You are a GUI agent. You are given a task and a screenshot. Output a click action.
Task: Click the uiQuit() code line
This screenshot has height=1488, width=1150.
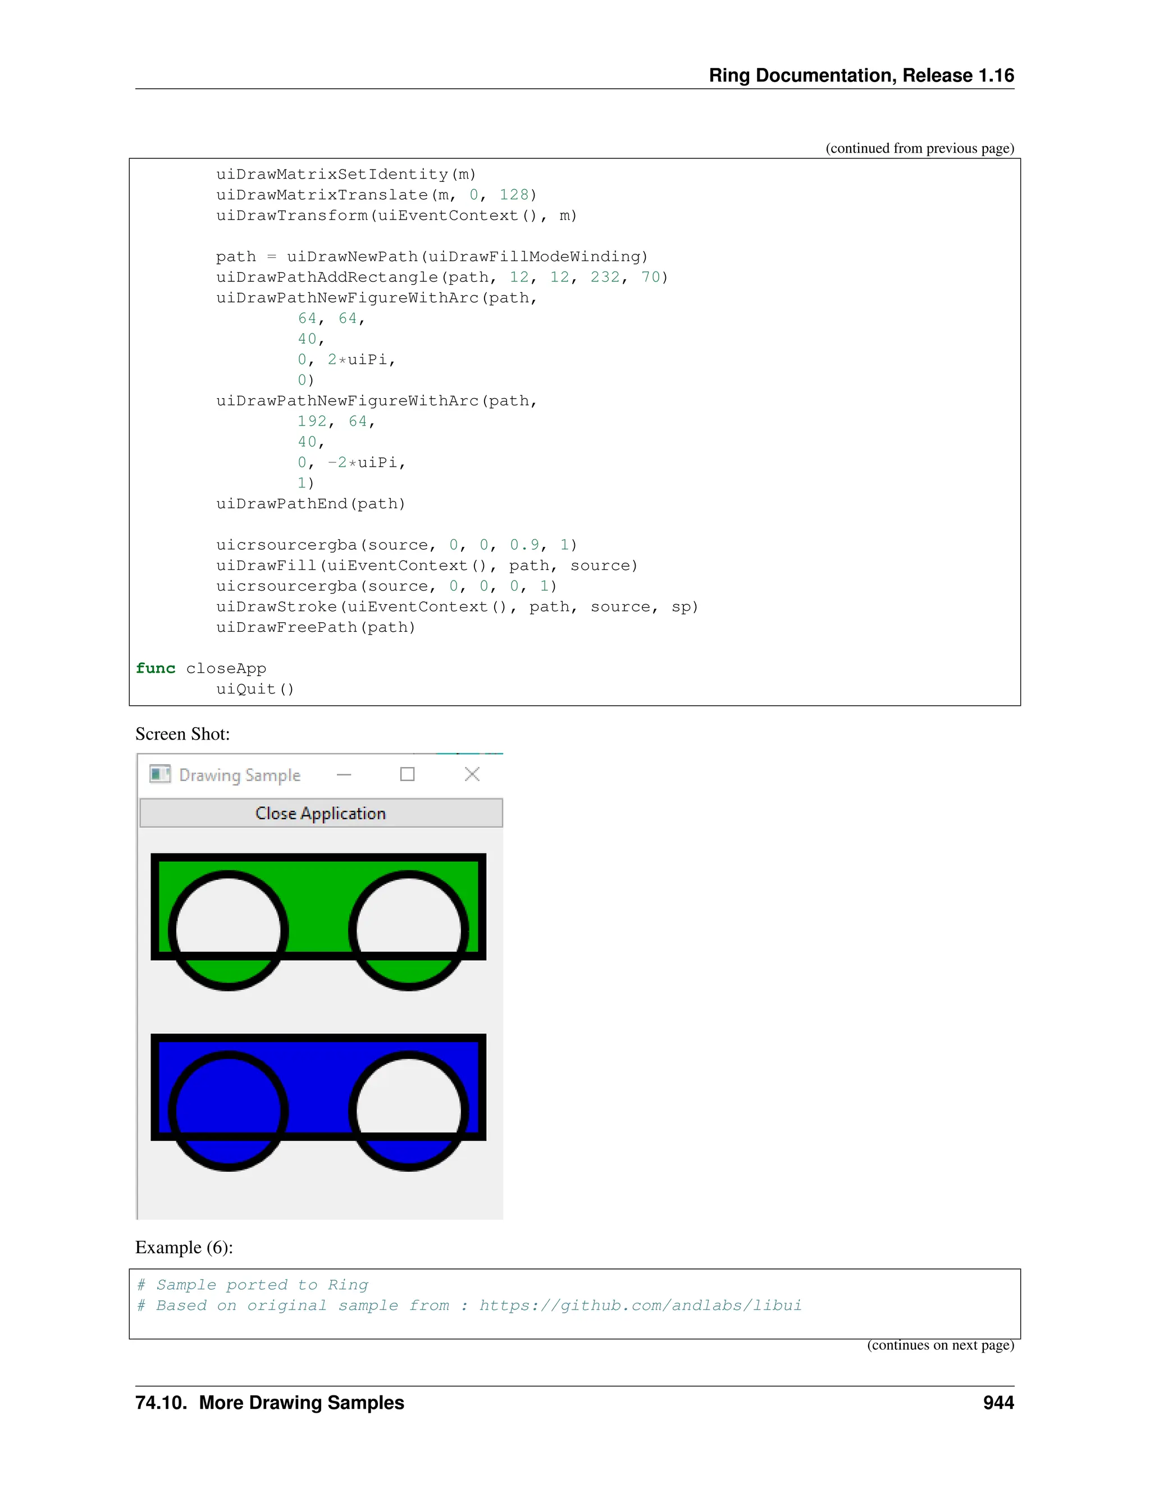255,689
